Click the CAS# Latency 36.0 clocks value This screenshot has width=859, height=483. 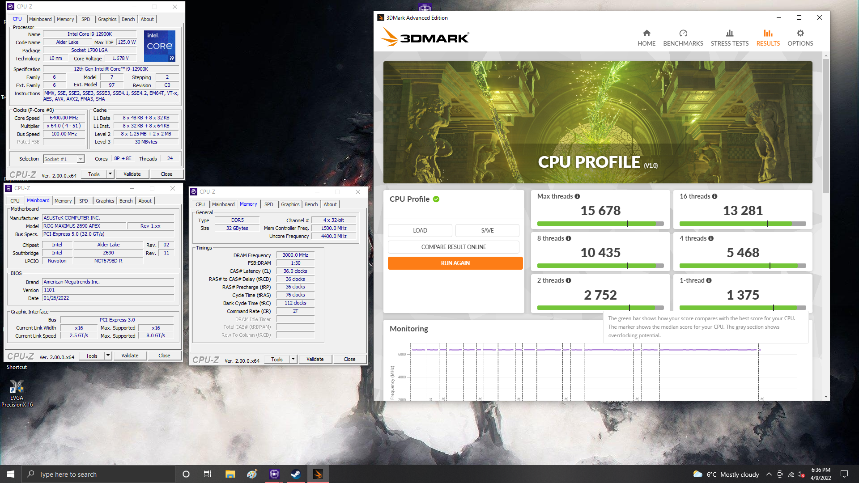coord(295,271)
